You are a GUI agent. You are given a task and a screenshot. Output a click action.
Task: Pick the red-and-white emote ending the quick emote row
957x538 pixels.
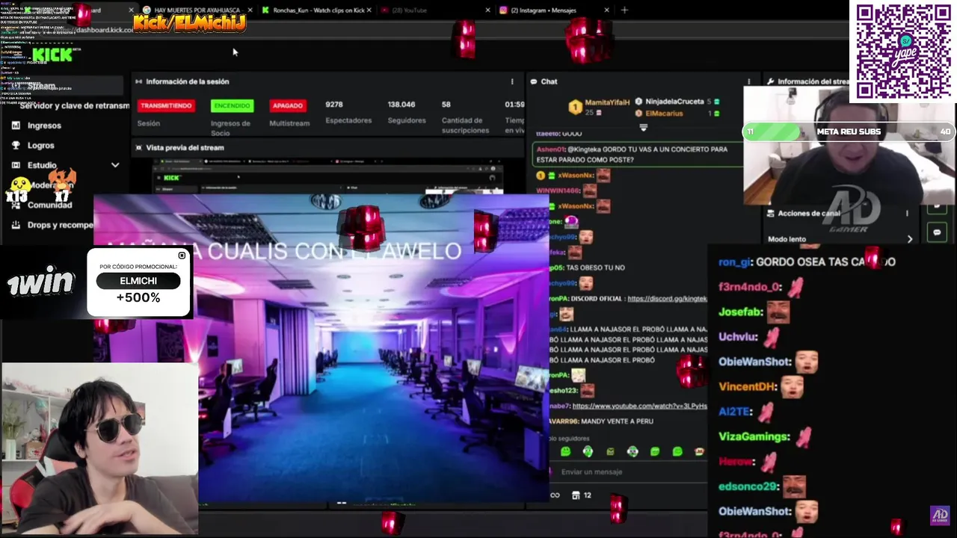(699, 451)
